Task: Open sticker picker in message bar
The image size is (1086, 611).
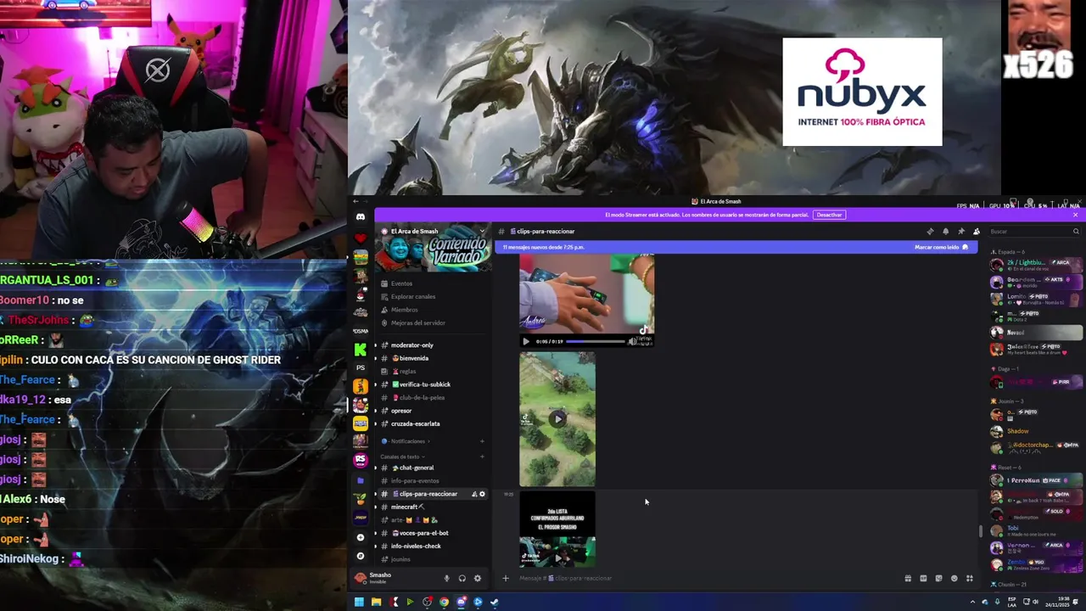Action: pyautogui.click(x=938, y=579)
